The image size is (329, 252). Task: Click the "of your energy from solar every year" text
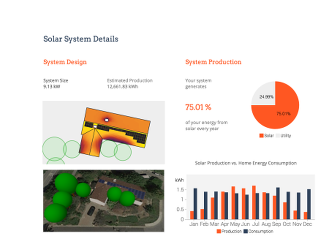coord(207,125)
